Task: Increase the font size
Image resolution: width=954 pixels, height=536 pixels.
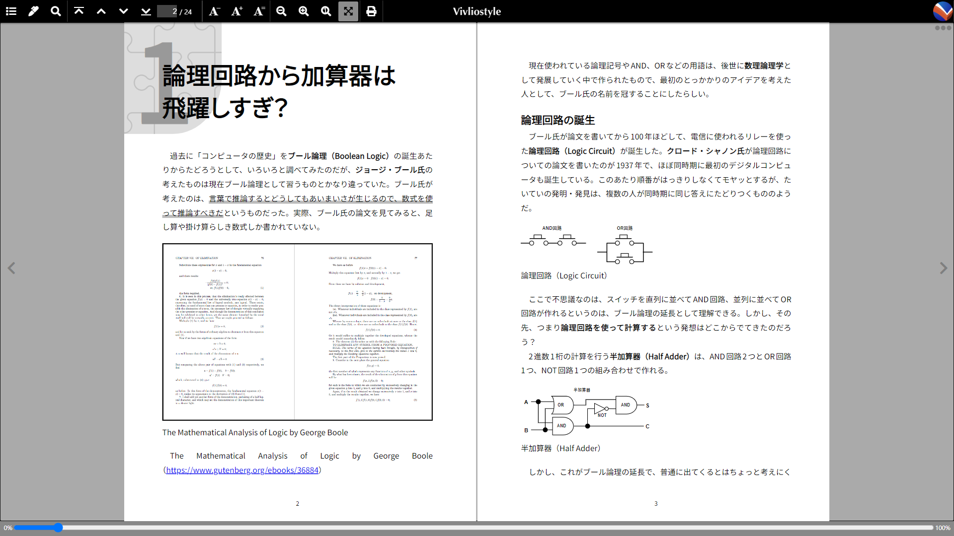Action: pyautogui.click(x=236, y=11)
